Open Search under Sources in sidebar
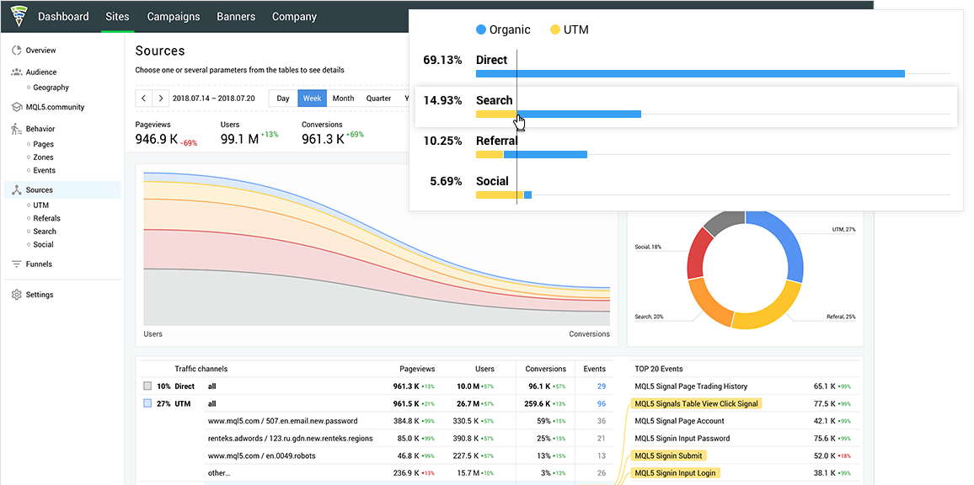Viewport: 974px width, 485px height. coord(45,231)
